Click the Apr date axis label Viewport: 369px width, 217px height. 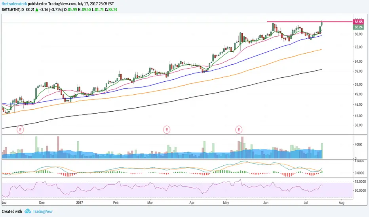tap(192, 203)
